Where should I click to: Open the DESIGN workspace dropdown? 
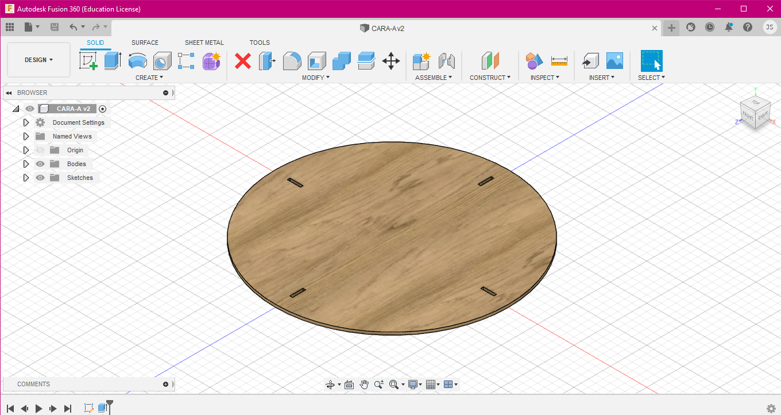click(38, 60)
